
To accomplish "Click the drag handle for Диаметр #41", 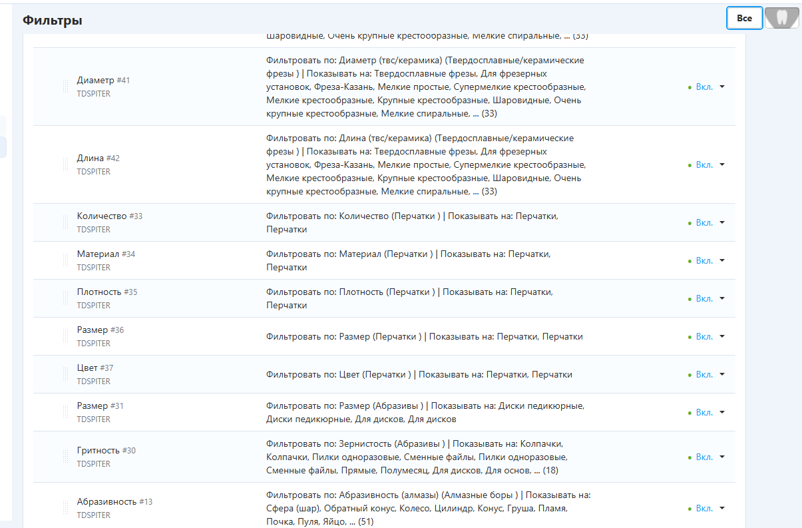I will 65,87.
